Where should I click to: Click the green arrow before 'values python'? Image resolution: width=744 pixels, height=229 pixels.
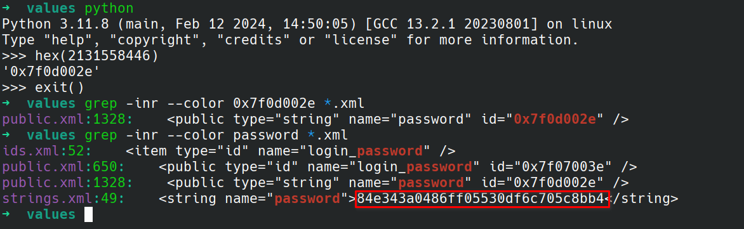[x=6, y=8]
